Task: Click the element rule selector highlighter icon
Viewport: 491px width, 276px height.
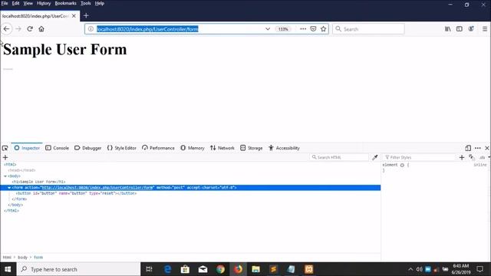Action: coord(402,165)
